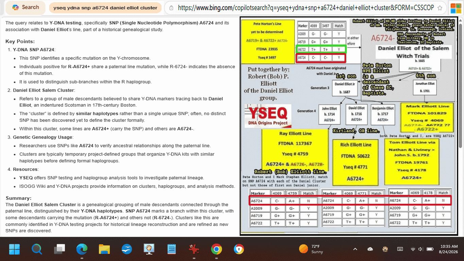Viewport: 464px width, 261px height.
Task: Click the 'Daniel Elliot Salem Cluster' list heading
Action: [44, 90]
